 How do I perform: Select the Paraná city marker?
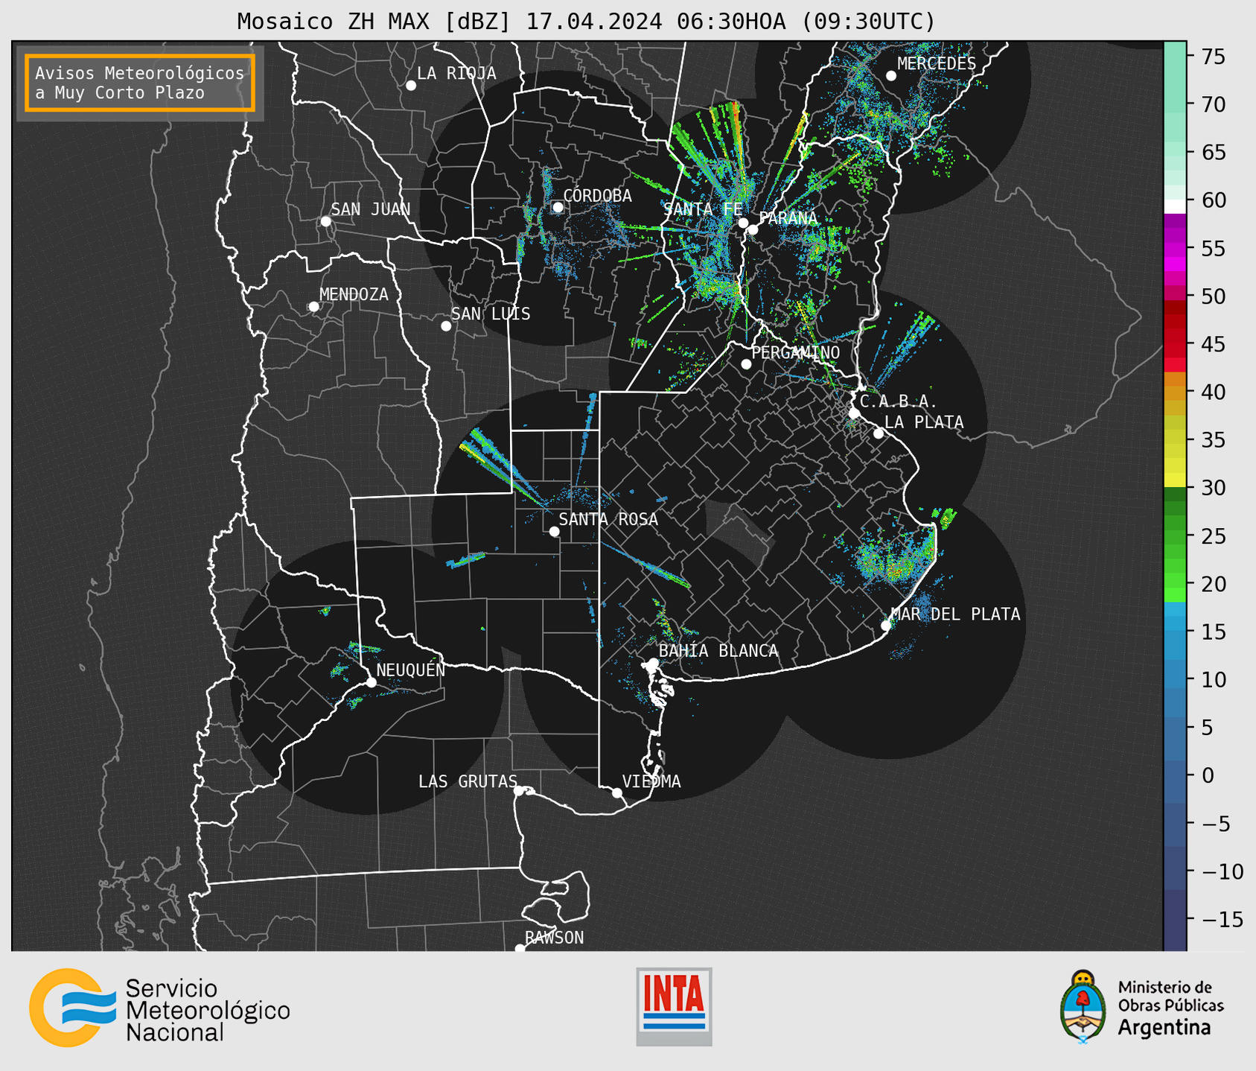tap(753, 229)
